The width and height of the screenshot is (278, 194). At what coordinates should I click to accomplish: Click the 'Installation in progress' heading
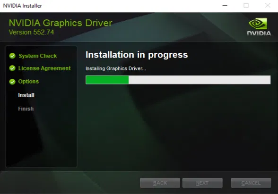point(137,55)
